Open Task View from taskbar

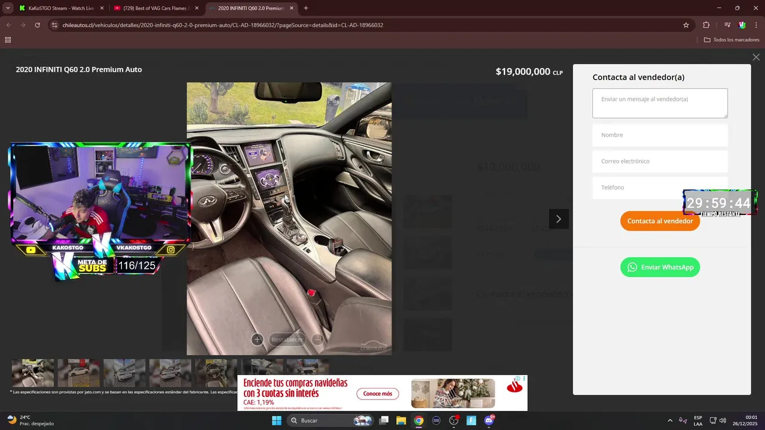click(384, 420)
